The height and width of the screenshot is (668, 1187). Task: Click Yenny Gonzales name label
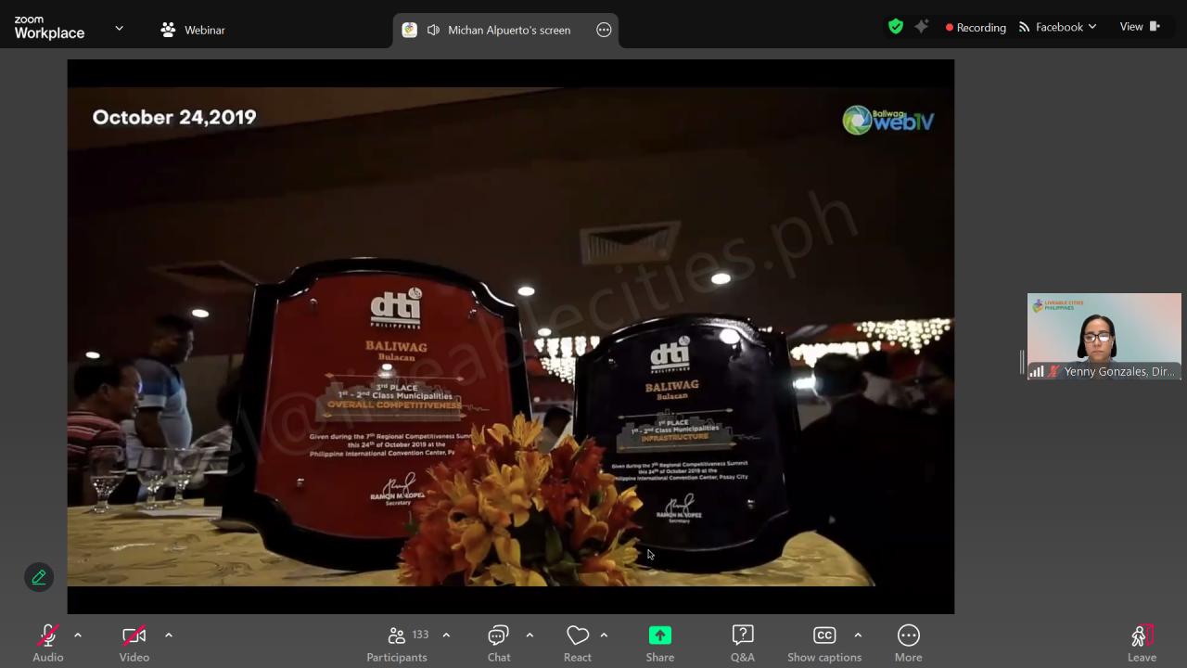click(1119, 371)
